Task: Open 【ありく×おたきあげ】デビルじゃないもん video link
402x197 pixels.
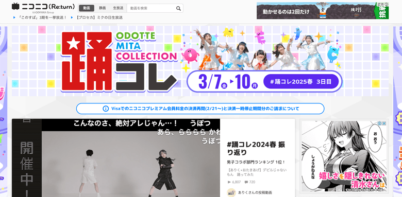Action: pos(257,172)
